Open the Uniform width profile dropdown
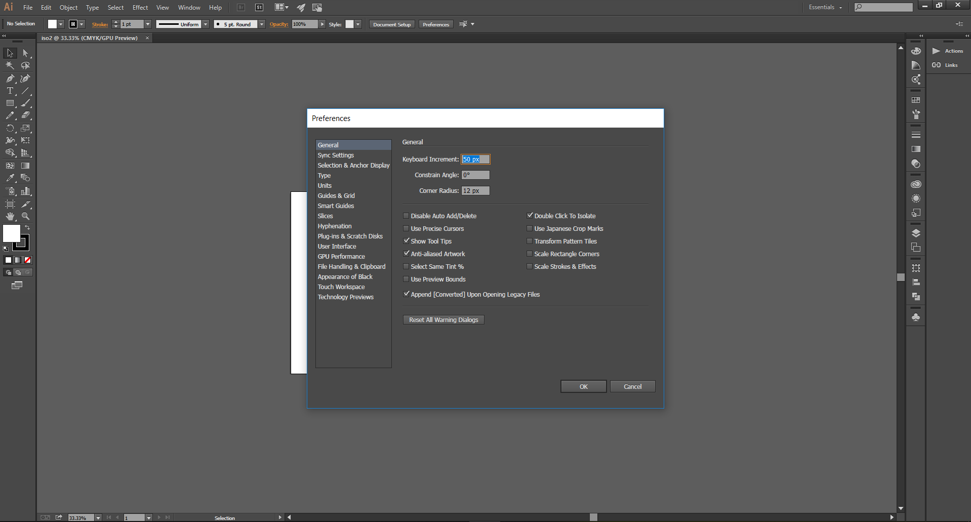 coord(206,24)
